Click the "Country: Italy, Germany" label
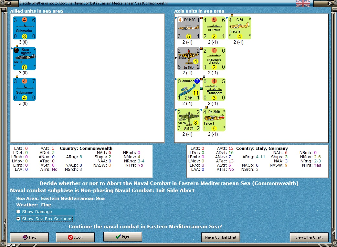The image size is (337, 247). [262, 149]
